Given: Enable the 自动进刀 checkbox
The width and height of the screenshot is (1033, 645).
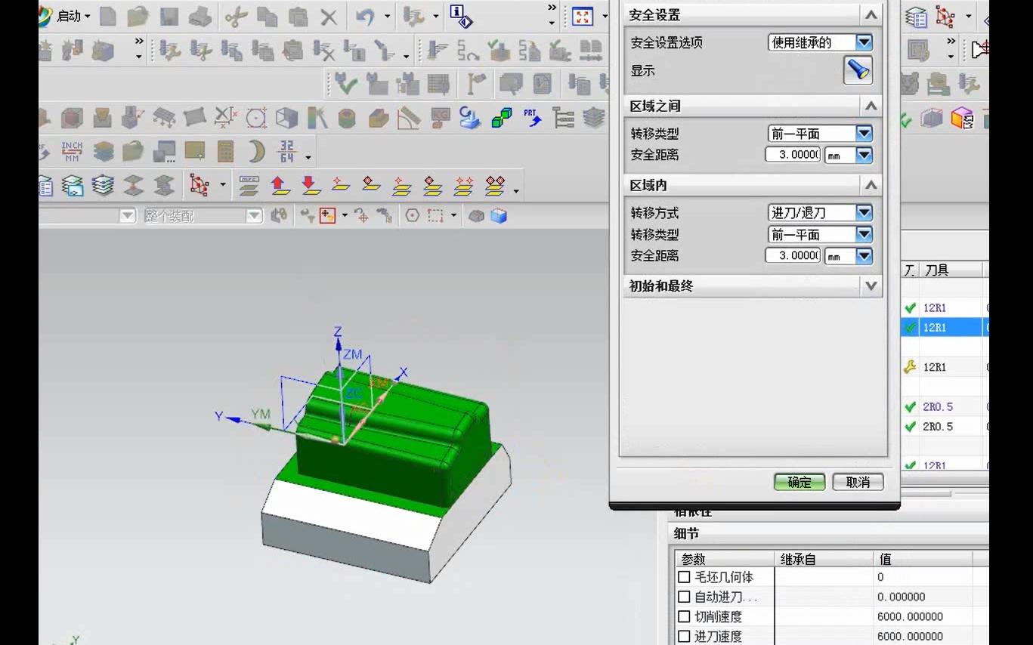Looking at the screenshot, I should 685,596.
